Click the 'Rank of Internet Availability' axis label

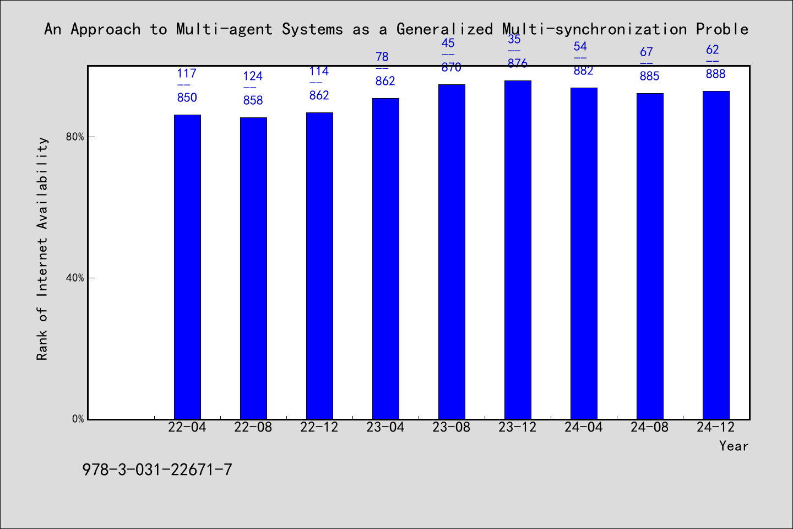coord(42,249)
